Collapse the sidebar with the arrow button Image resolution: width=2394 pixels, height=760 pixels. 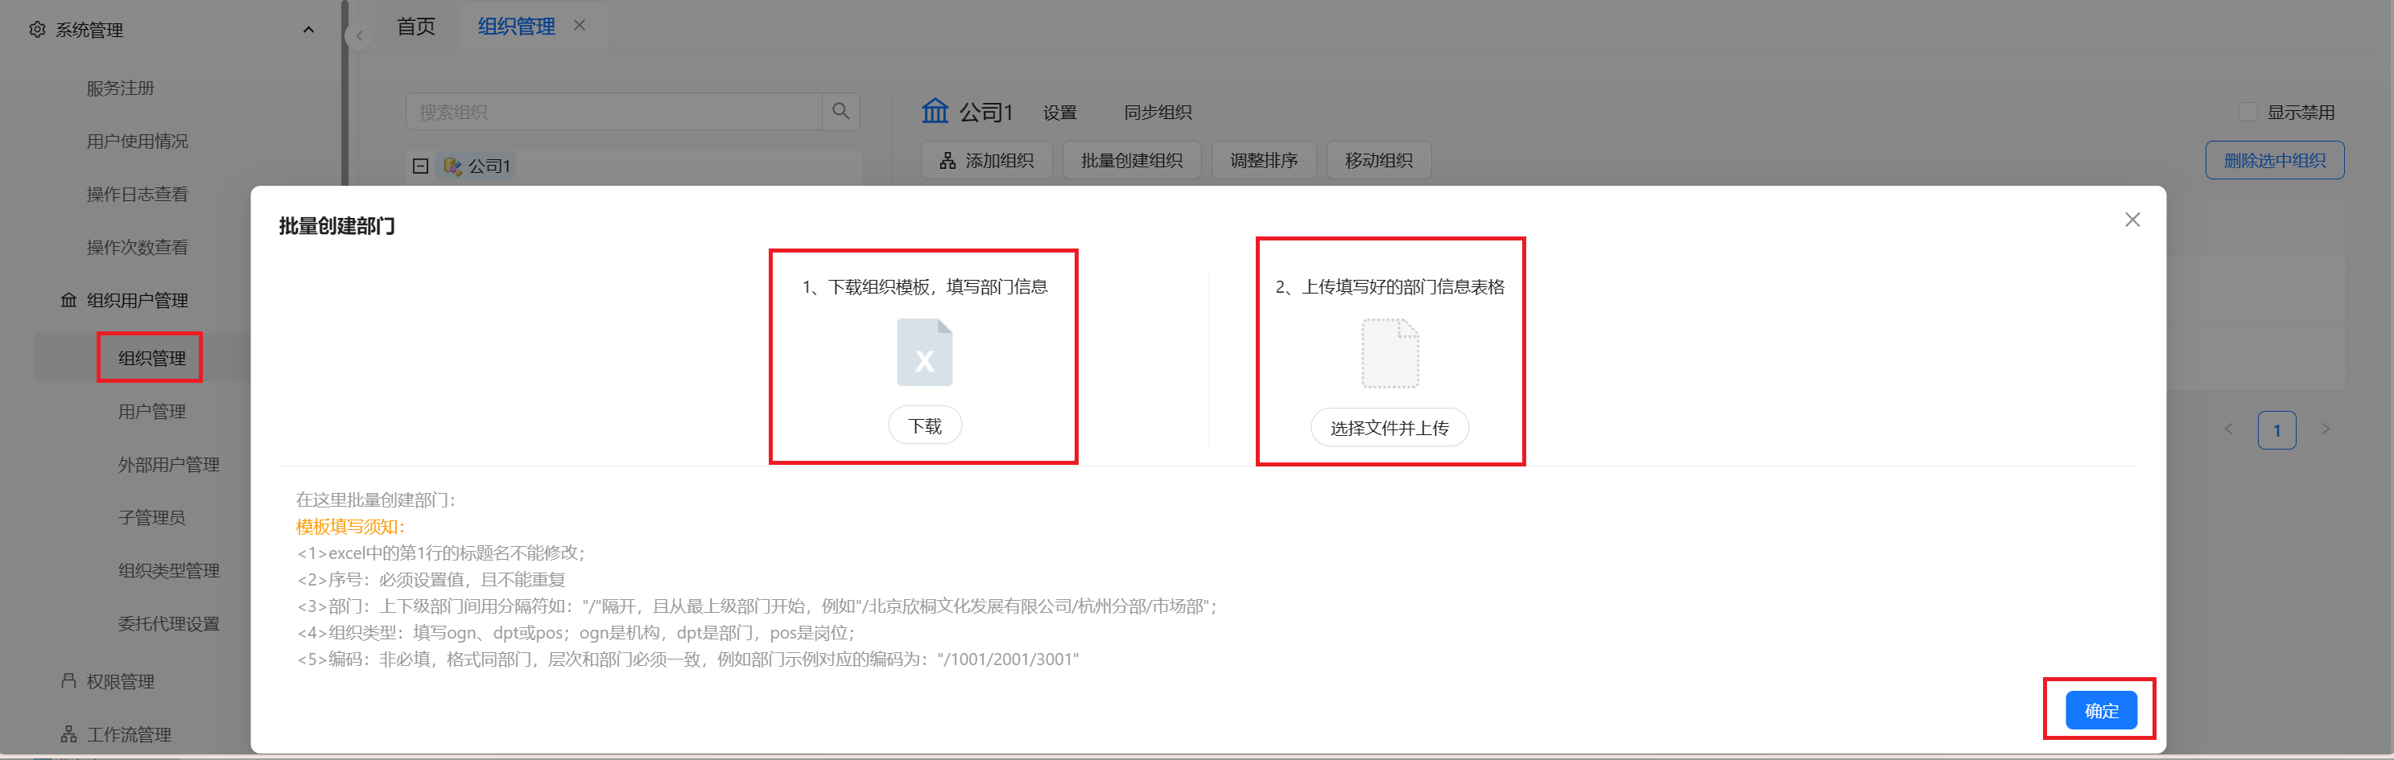pyautogui.click(x=359, y=36)
